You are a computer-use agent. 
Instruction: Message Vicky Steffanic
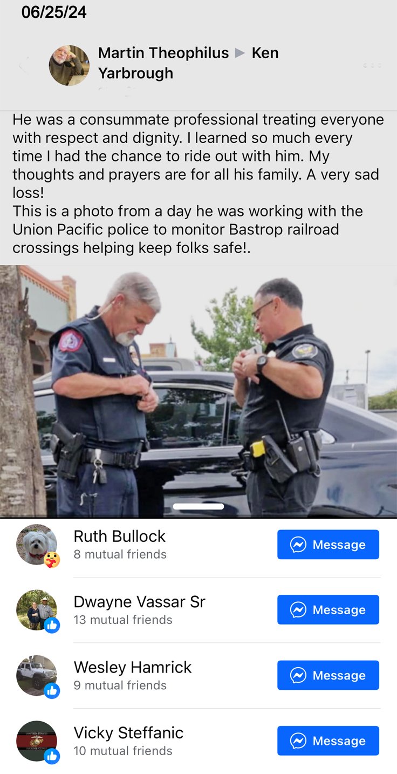[x=328, y=741]
